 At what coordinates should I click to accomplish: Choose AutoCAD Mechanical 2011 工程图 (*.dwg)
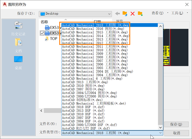(110, 47)
